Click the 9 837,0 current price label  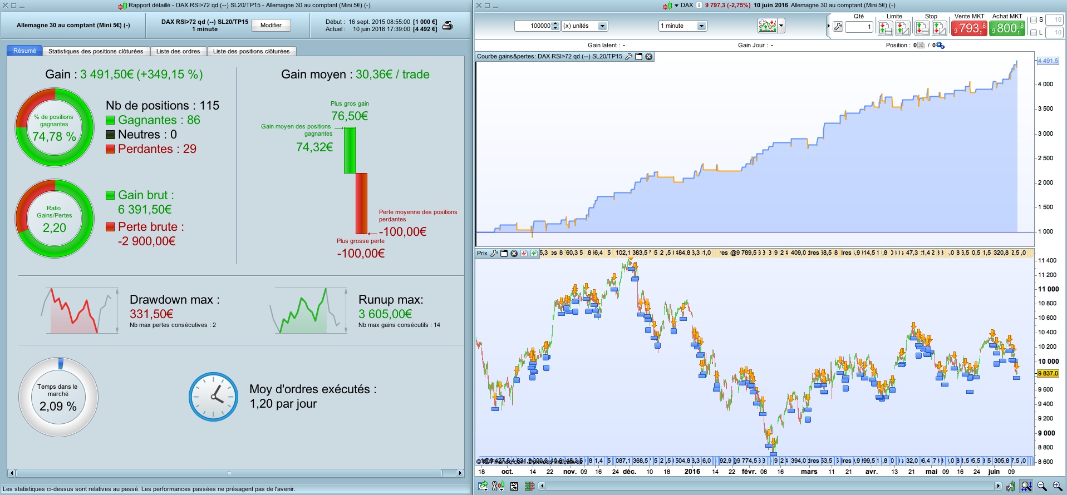pyautogui.click(x=1048, y=374)
